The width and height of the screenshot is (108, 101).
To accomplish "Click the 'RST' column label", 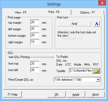I will tap(96, 65).
